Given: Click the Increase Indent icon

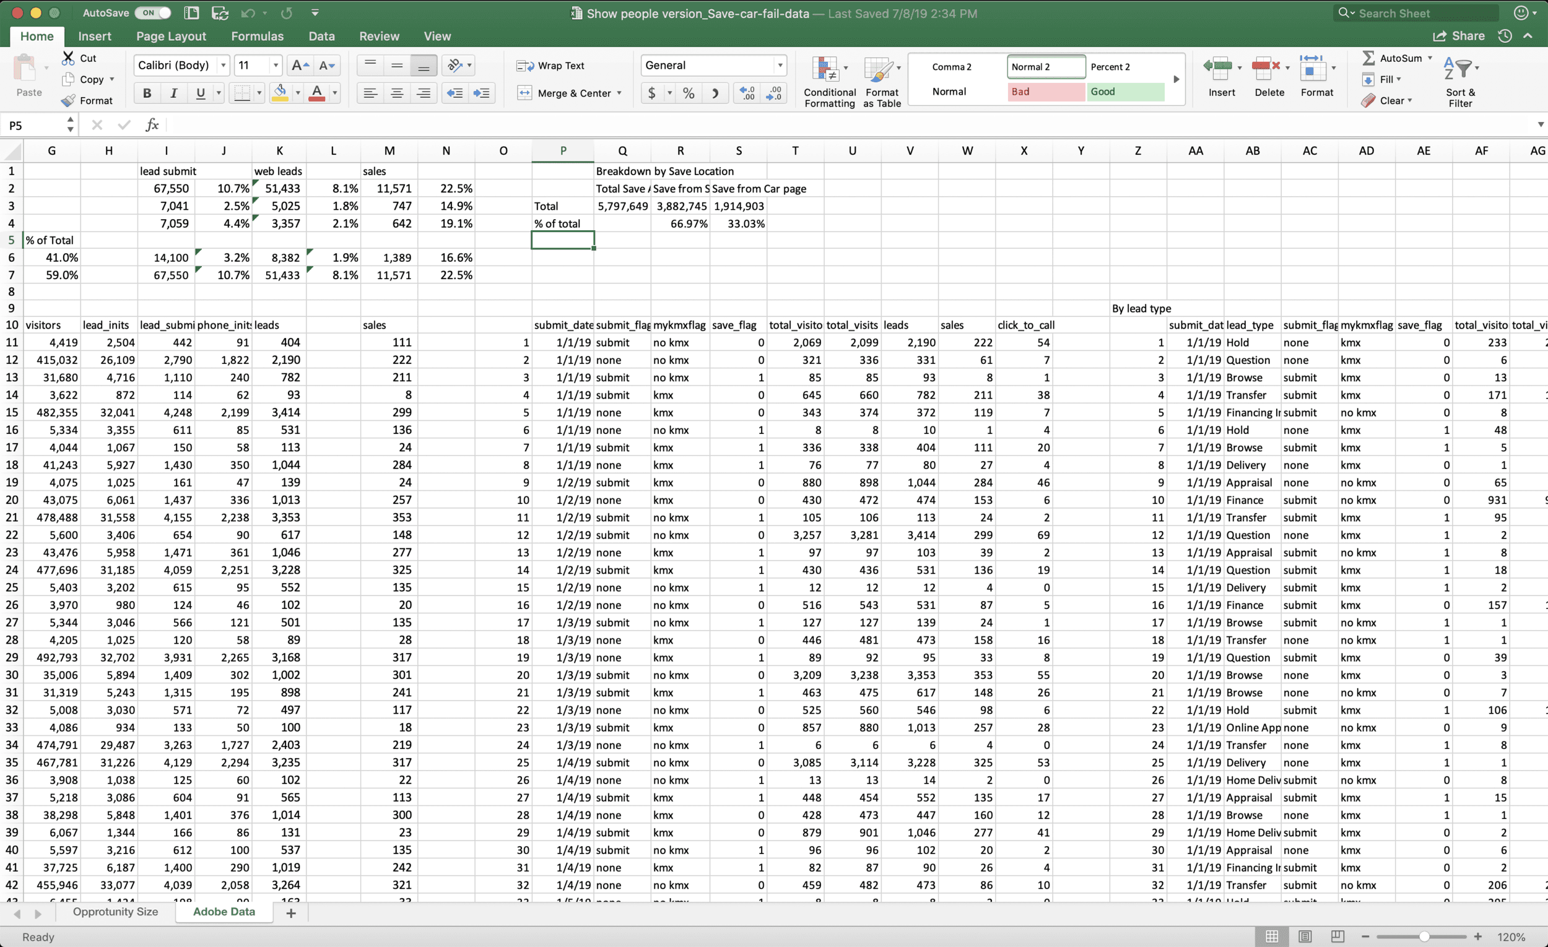Looking at the screenshot, I should 482,93.
